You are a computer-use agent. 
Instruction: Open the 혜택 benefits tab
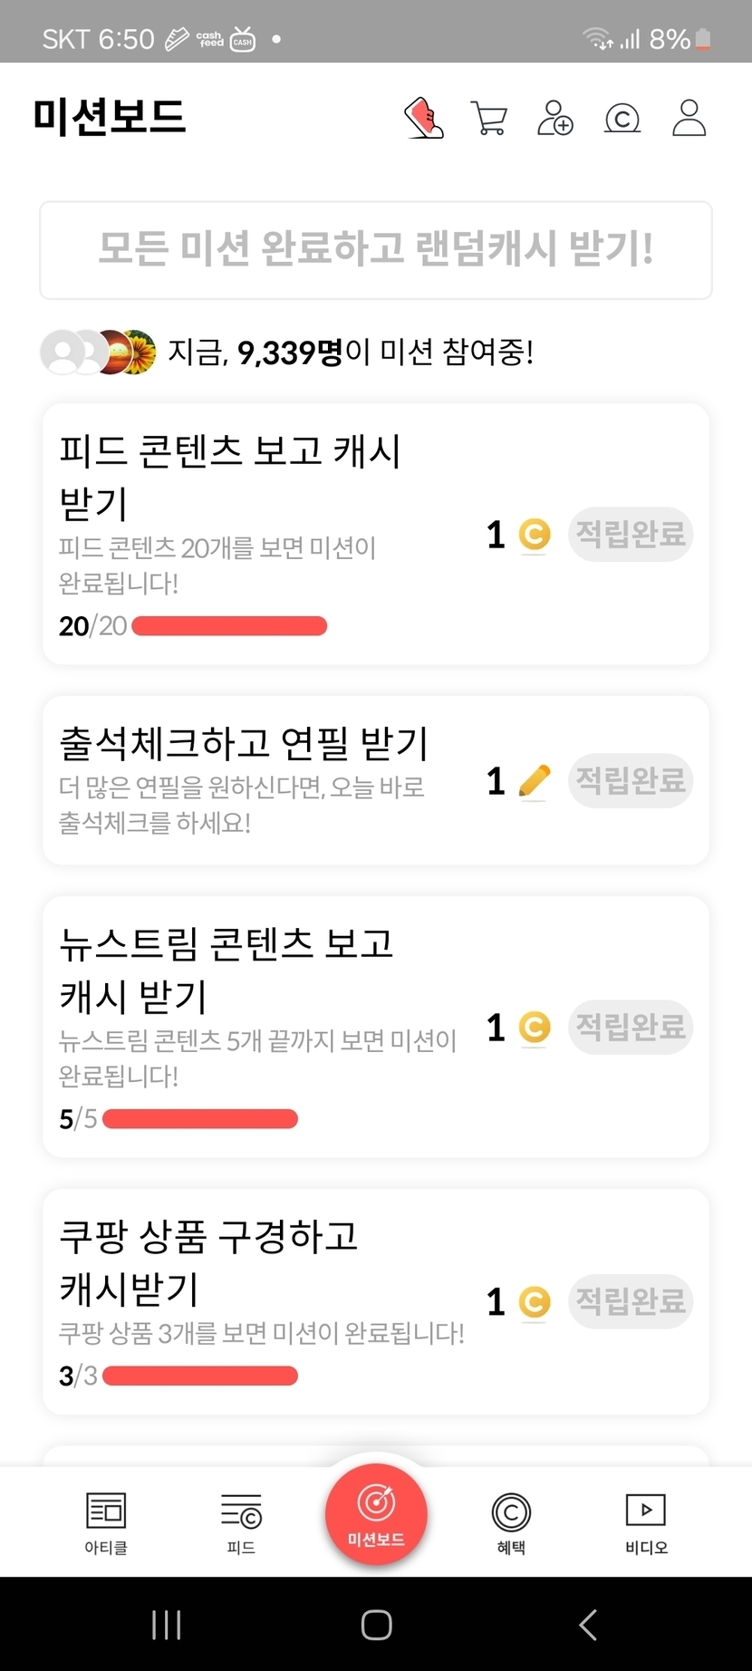tap(511, 1522)
